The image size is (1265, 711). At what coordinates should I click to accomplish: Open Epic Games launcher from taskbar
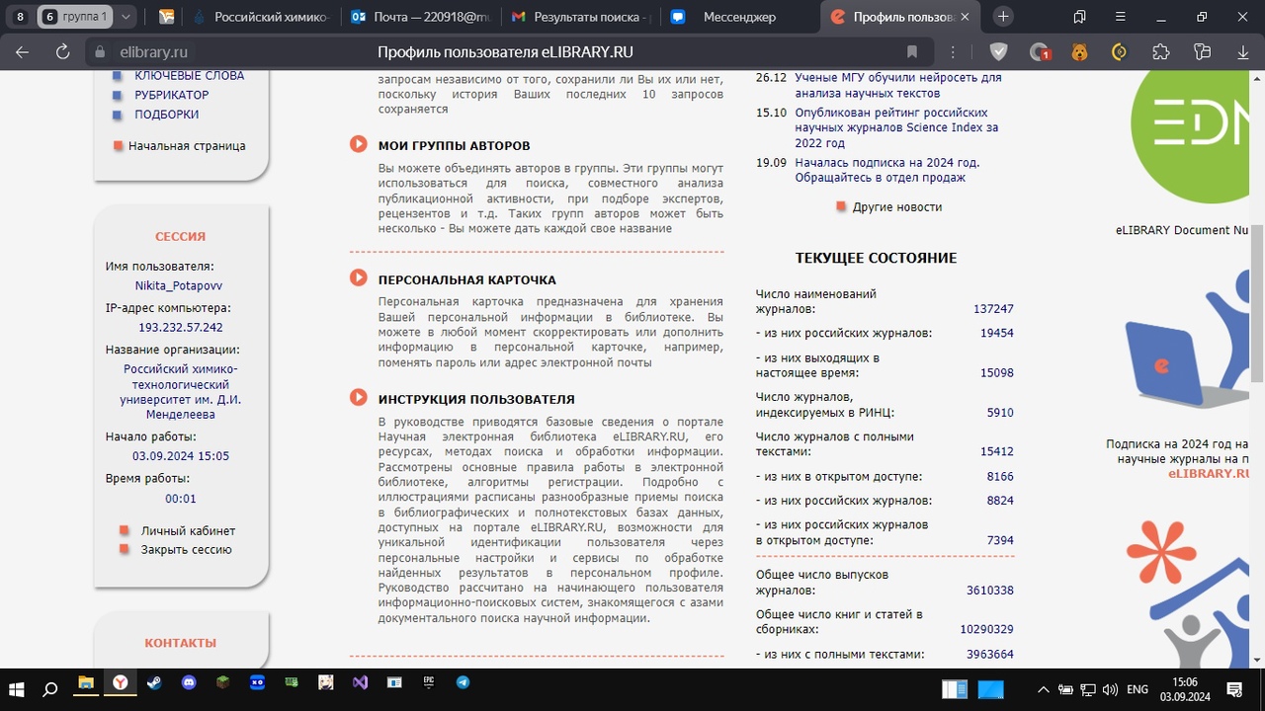pyautogui.click(x=429, y=682)
